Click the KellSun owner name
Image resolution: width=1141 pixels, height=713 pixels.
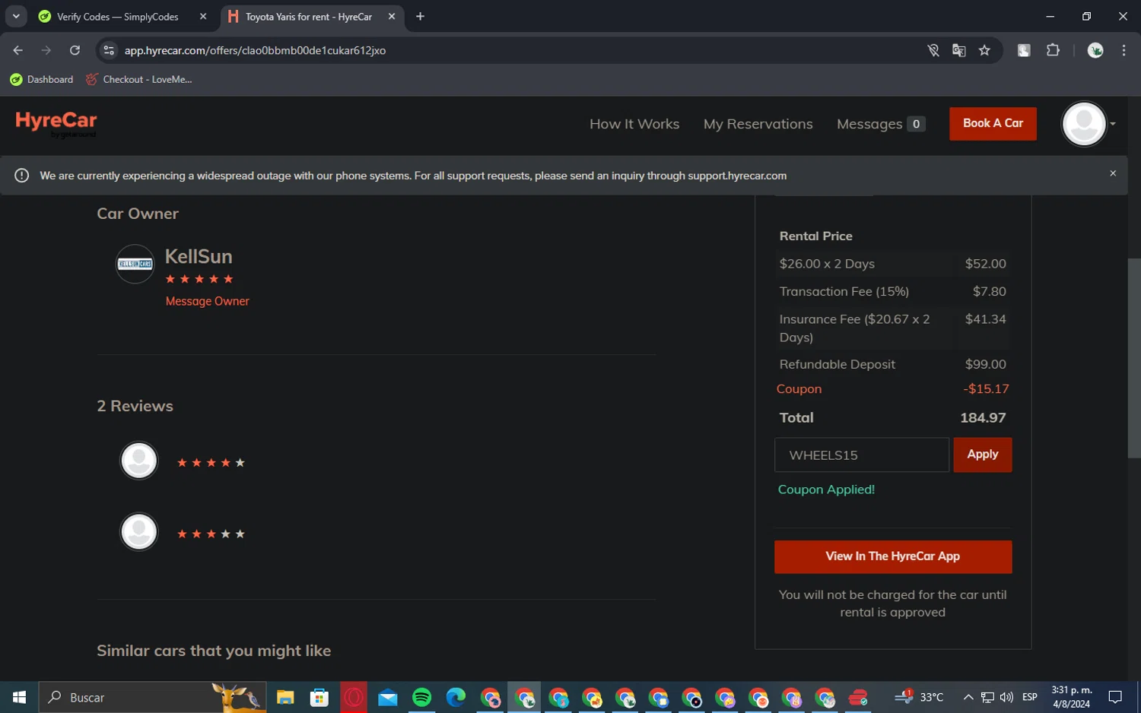[x=199, y=256]
